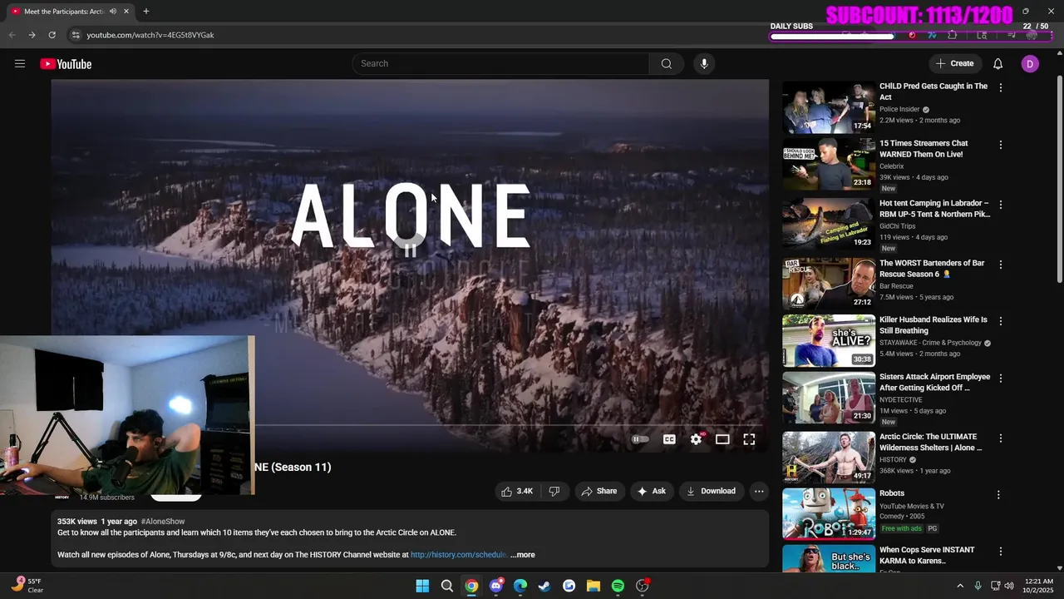The width and height of the screenshot is (1064, 599).
Task: Open options for CHILD Pred Gets Caught video
Action: pos(1001,87)
